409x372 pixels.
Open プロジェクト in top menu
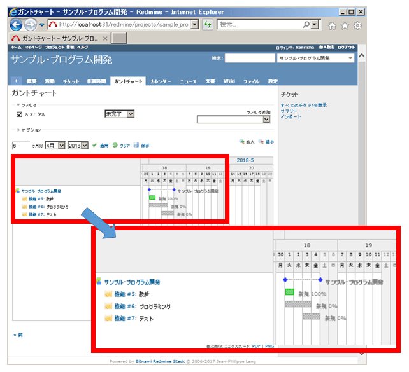tap(55, 47)
